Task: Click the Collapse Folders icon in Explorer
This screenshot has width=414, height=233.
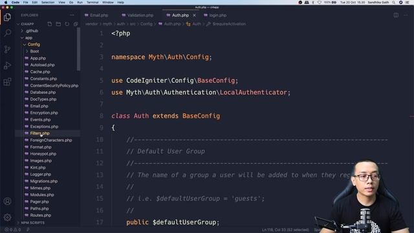Action: [76, 24]
